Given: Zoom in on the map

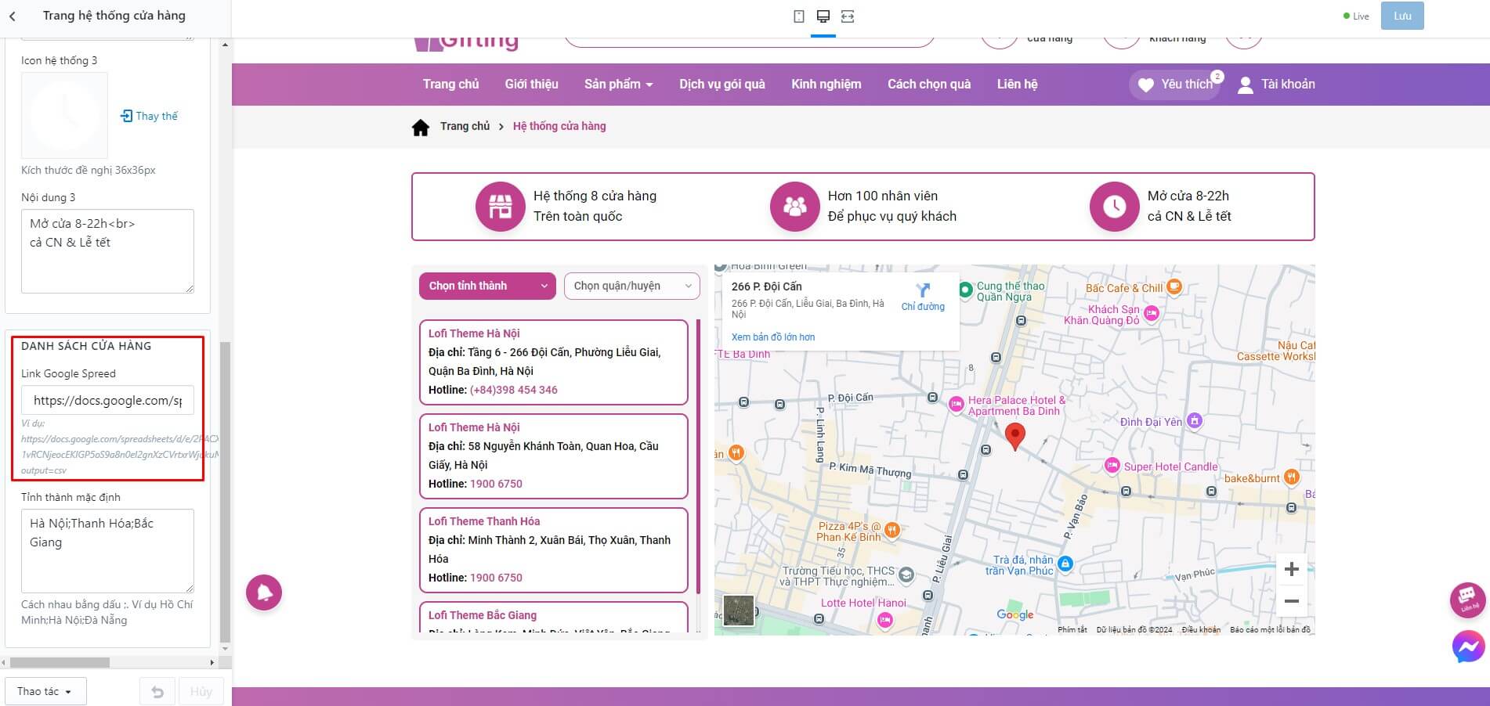Looking at the screenshot, I should 1292,569.
